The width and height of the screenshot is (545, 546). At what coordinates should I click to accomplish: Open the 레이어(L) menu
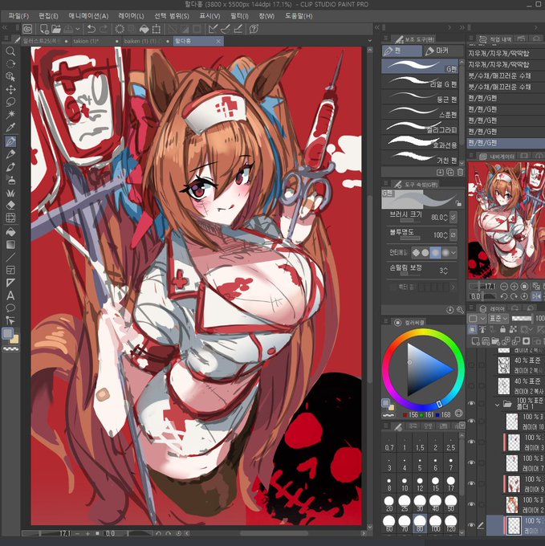click(131, 16)
